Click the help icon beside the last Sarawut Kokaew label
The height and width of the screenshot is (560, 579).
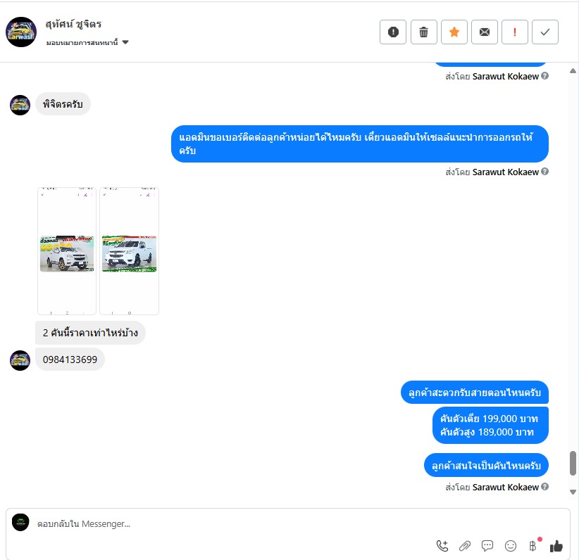point(544,487)
